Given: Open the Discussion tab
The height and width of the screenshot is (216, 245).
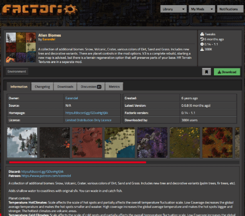Looking at the screenshot, I should coord(91,87).
